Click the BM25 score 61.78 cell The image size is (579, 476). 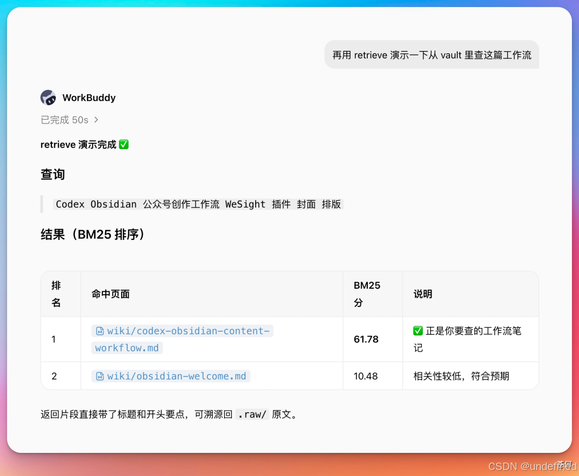click(x=373, y=339)
